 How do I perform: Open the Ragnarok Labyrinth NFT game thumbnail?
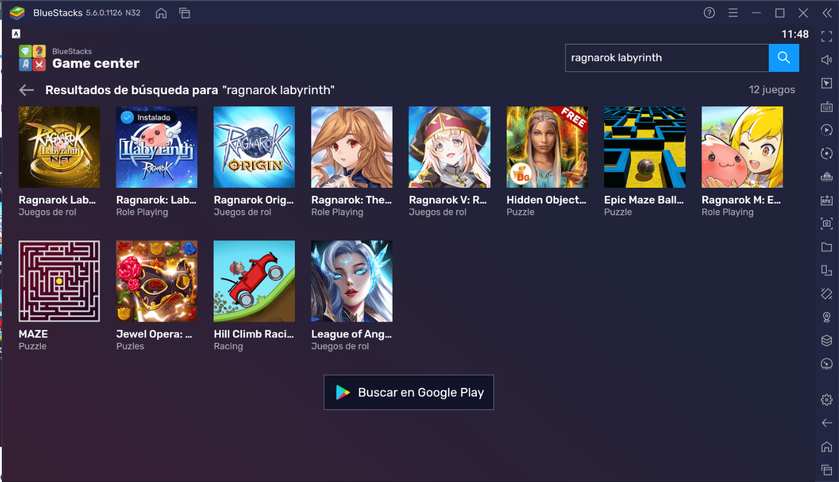click(59, 147)
